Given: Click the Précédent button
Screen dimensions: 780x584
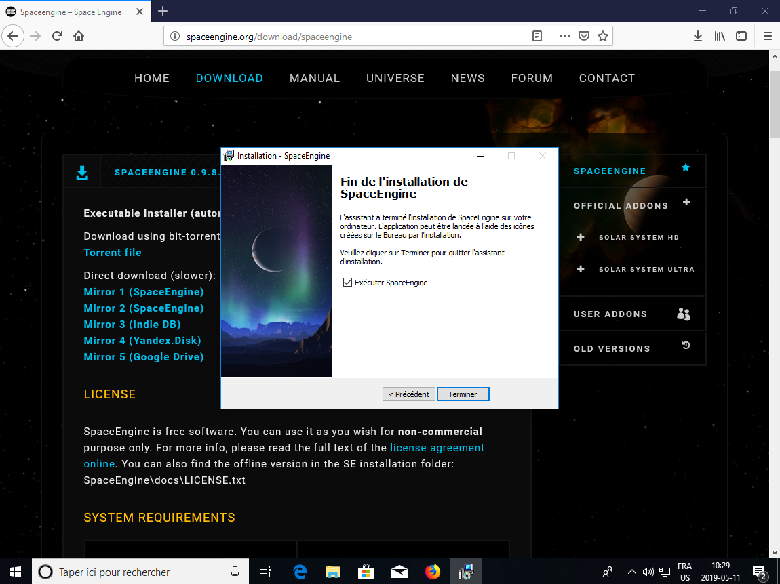Looking at the screenshot, I should [x=409, y=394].
